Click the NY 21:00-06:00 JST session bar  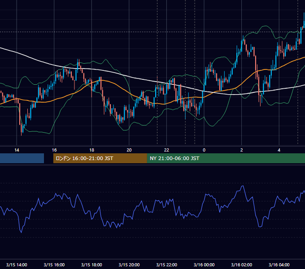[226, 158]
